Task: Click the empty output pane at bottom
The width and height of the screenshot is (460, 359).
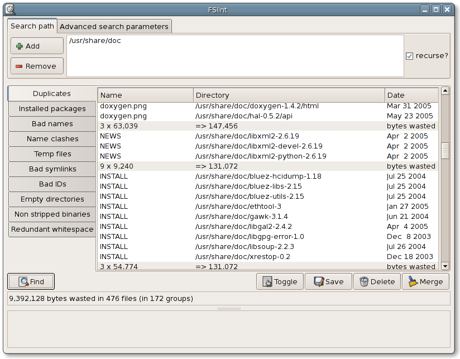Action: [229, 329]
